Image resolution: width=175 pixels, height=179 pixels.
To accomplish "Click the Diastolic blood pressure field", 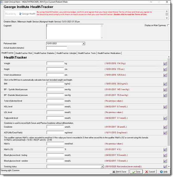I will click(x=55, y=95).
